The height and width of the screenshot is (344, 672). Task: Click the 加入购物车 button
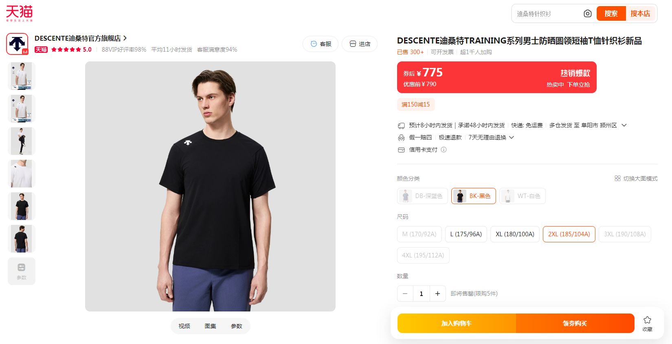coord(457,323)
